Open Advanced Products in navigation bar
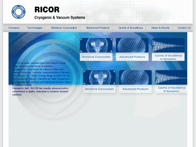Image resolution: width=196 pixels, height=147 pixels. [98, 28]
